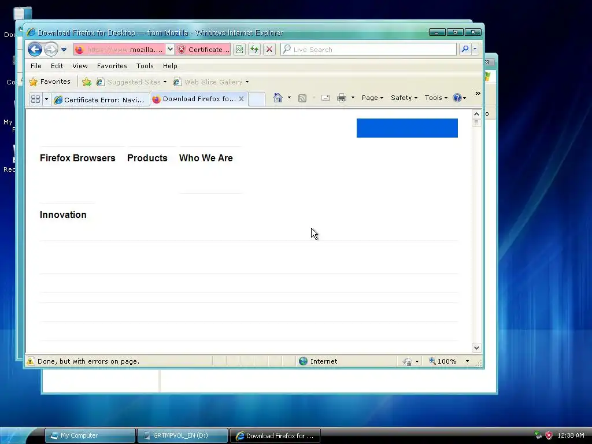Click scrollbar up arrow

[476, 114]
